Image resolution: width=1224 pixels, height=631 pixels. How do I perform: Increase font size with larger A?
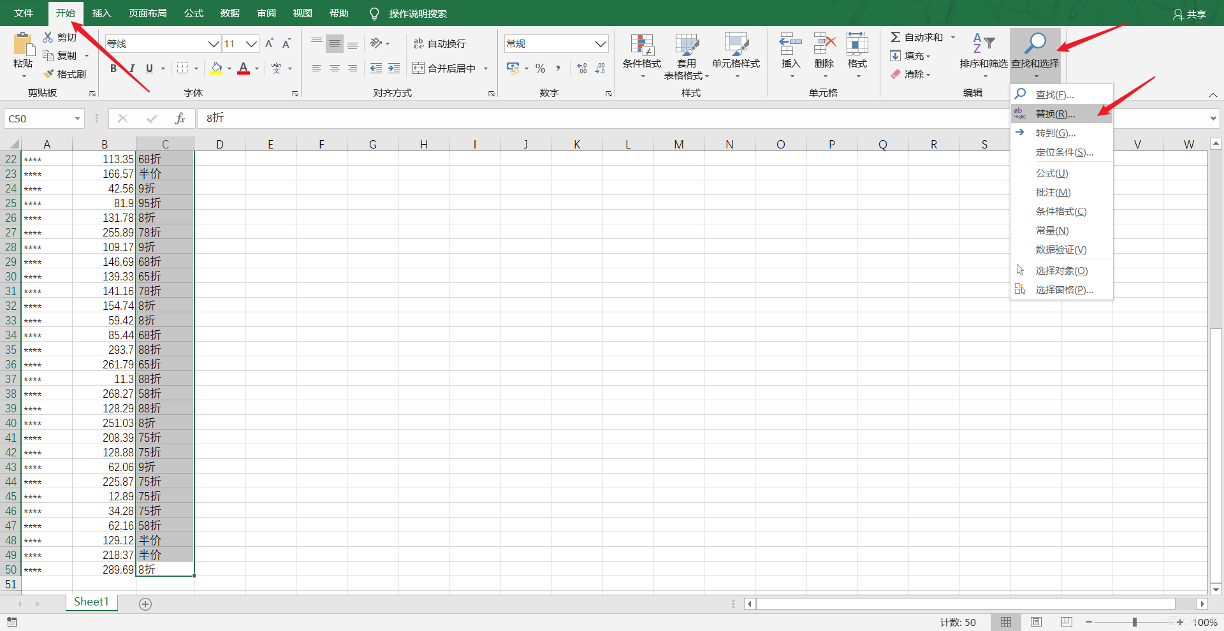pyautogui.click(x=269, y=43)
